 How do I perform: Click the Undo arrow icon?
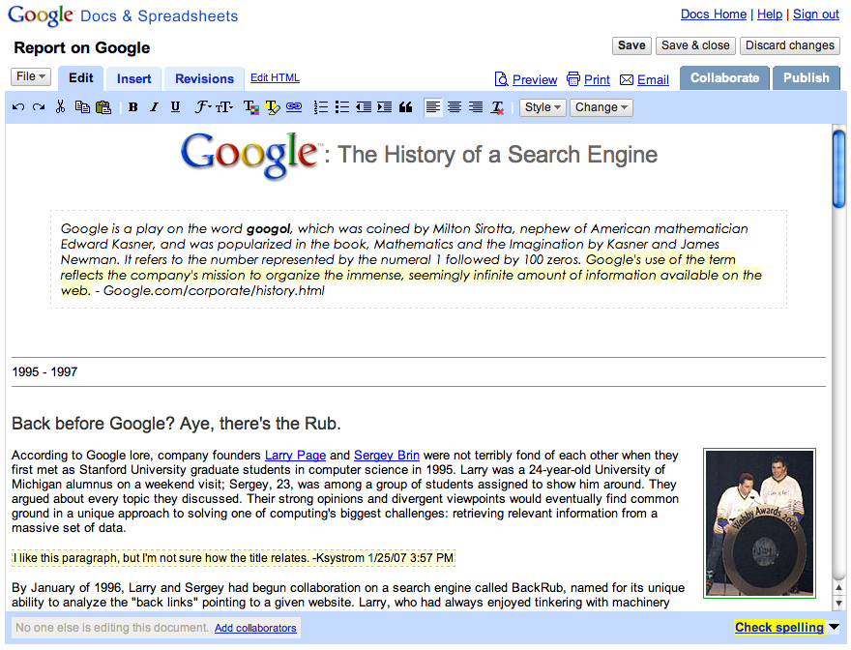point(18,107)
